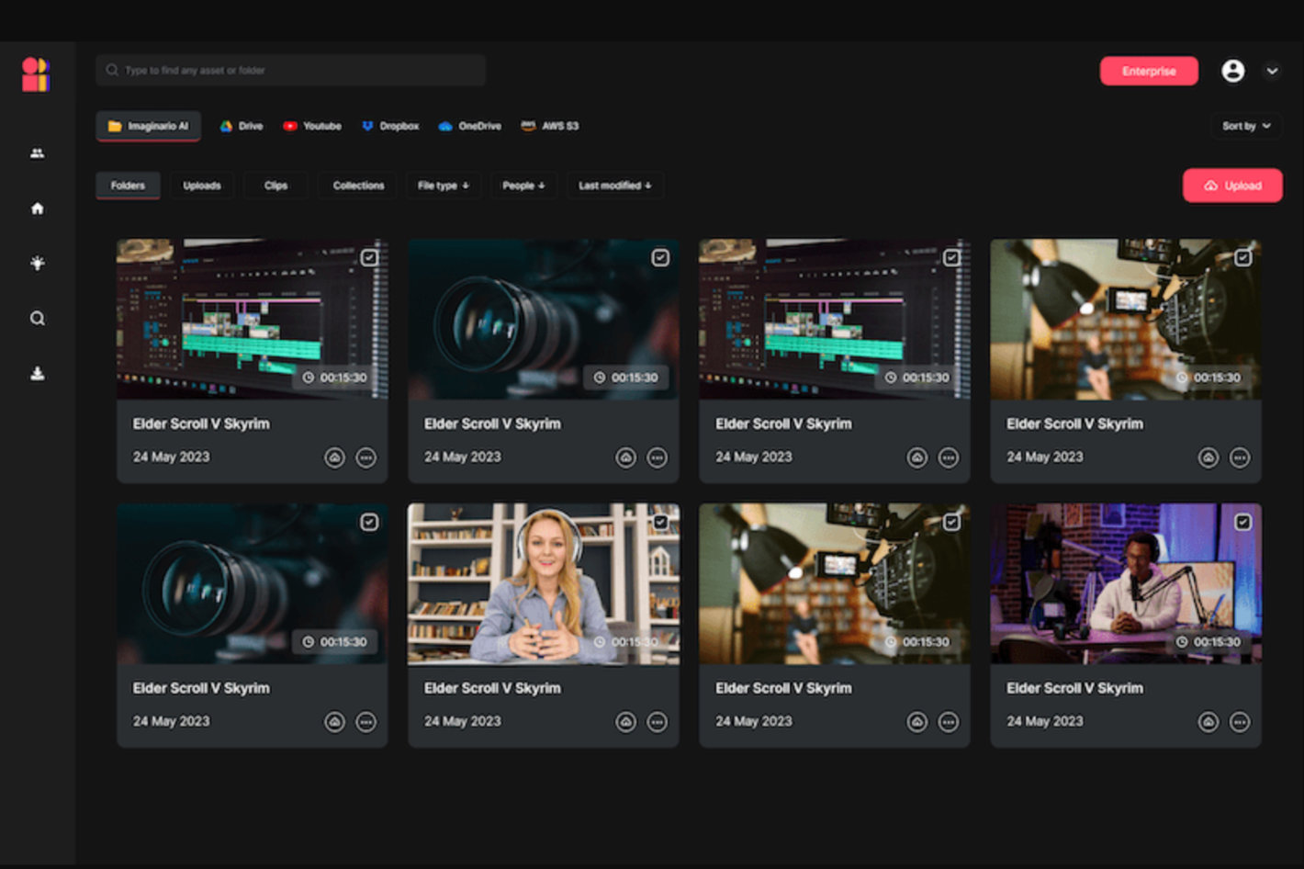The height and width of the screenshot is (869, 1304).
Task: Click the 24 May 2023 date on woman's card
Action: pos(463,721)
